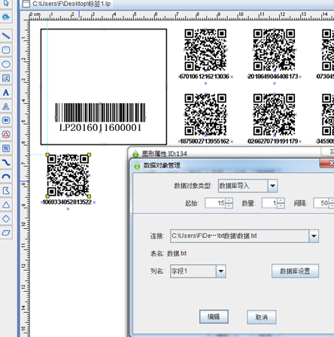Click the green drop icon of 图形属性 window
This screenshot has width=334, height=337.
tap(135, 153)
